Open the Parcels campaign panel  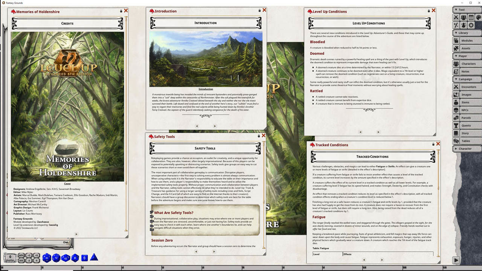coord(468,117)
